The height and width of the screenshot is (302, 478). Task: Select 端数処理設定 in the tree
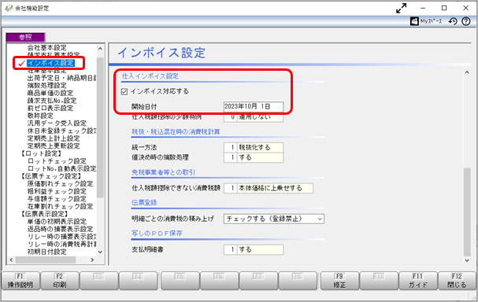[46, 86]
